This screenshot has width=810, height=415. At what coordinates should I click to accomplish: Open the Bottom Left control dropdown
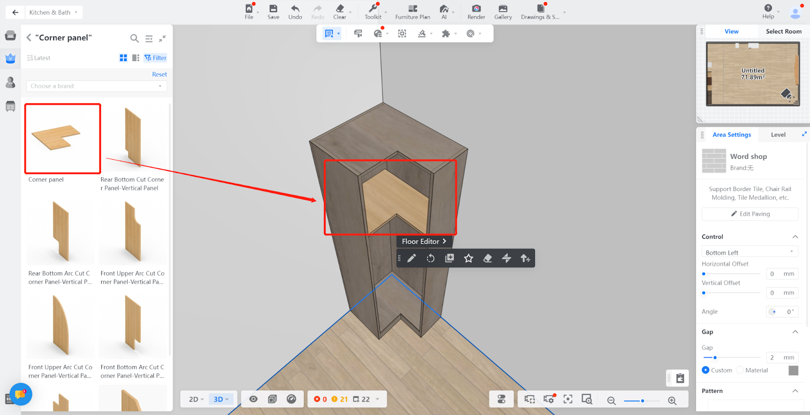click(749, 252)
